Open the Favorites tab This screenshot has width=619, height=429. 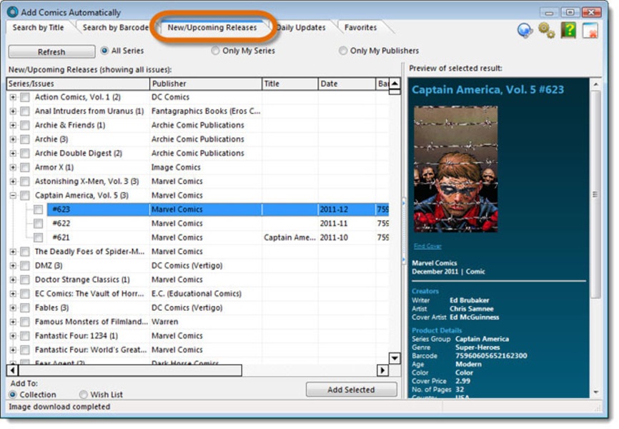[360, 28]
